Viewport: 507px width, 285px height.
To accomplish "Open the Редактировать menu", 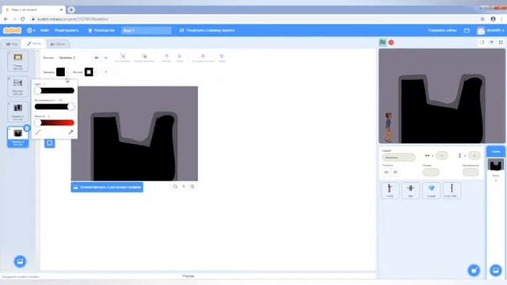I will (67, 30).
